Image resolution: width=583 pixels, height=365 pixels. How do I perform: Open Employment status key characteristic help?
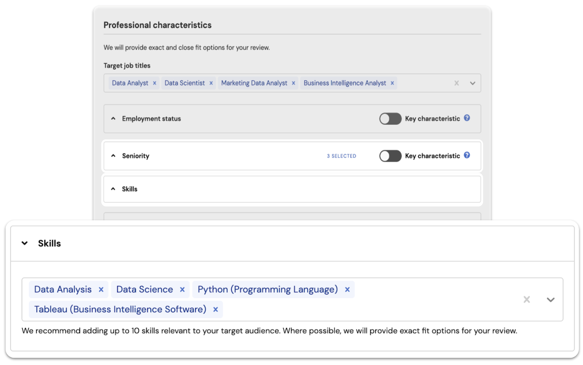click(467, 118)
